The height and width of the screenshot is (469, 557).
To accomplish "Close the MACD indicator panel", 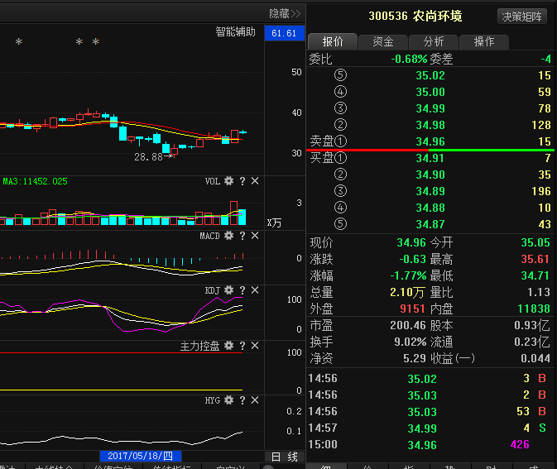I will point(255,236).
